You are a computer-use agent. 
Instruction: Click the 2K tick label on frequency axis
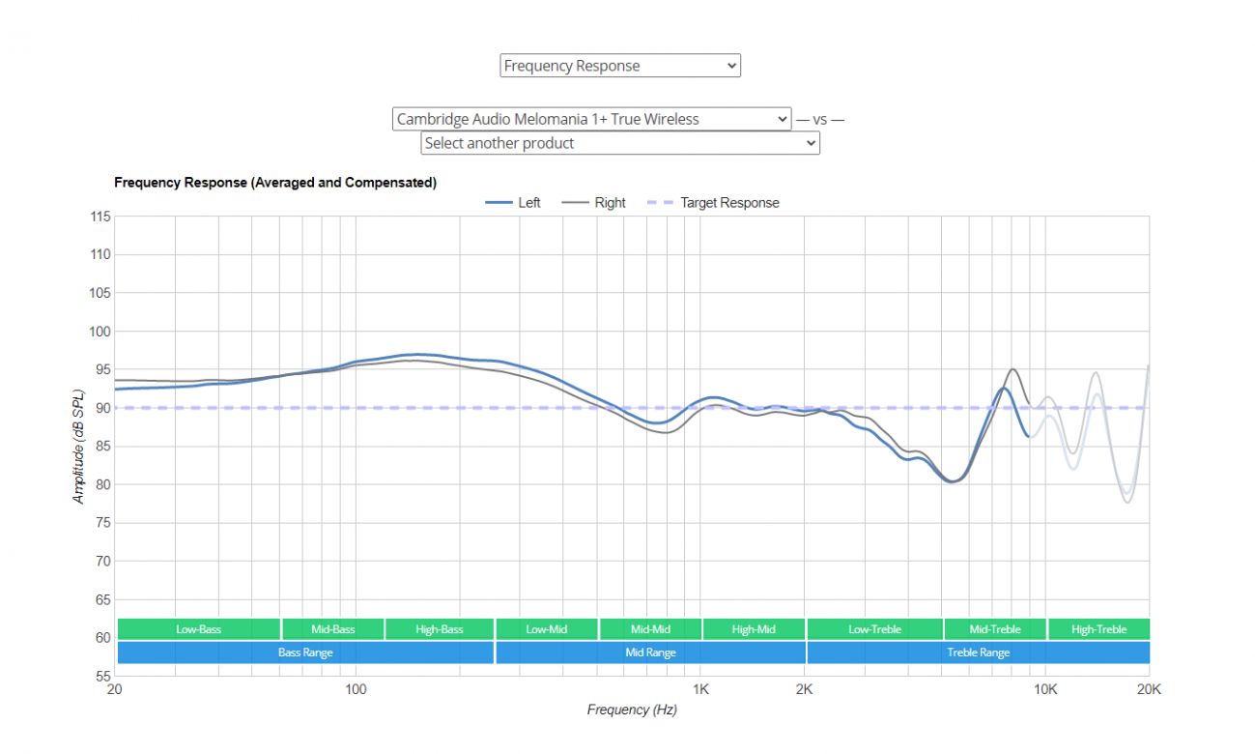point(804,689)
